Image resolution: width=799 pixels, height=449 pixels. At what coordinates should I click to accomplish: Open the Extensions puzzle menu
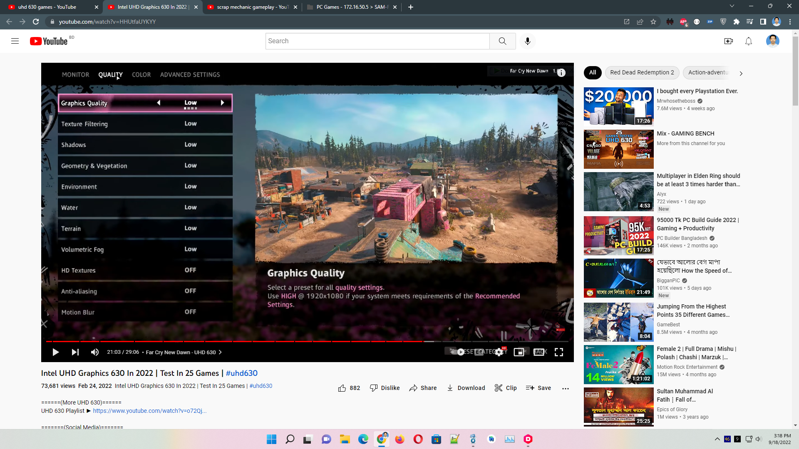click(737, 22)
